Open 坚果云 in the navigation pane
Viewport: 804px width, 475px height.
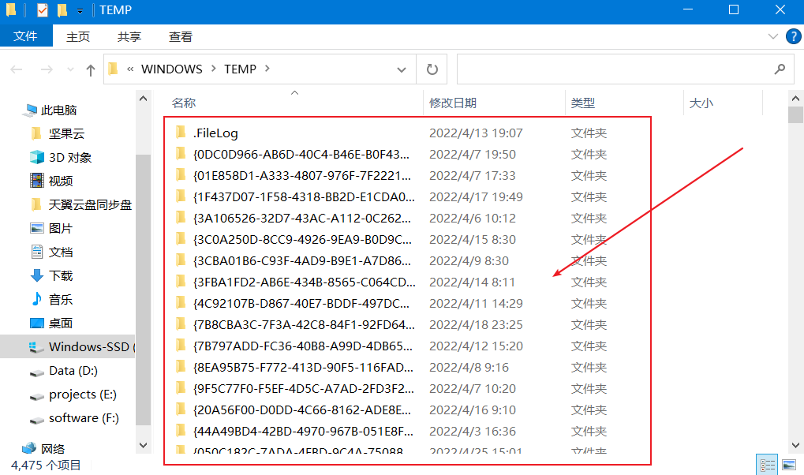[66, 134]
